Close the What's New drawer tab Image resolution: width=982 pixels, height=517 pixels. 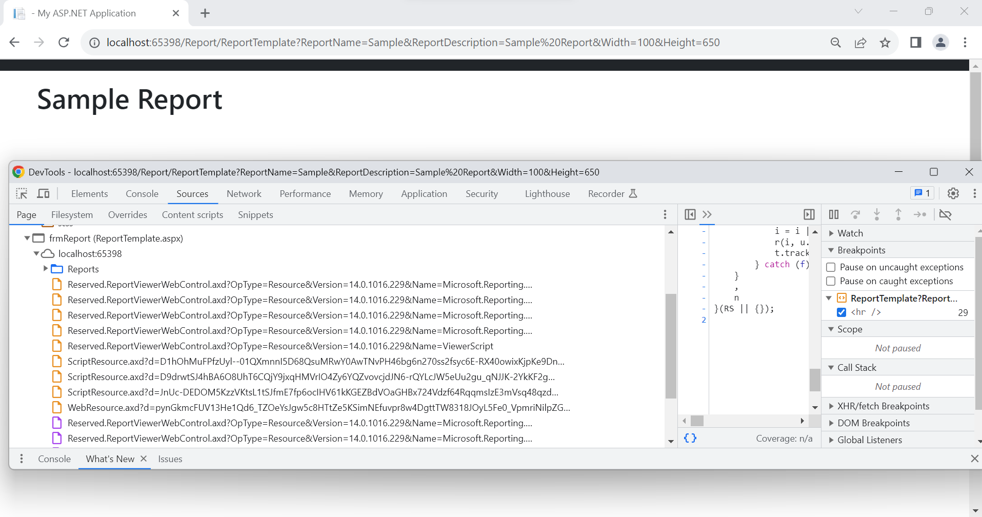pos(144,459)
